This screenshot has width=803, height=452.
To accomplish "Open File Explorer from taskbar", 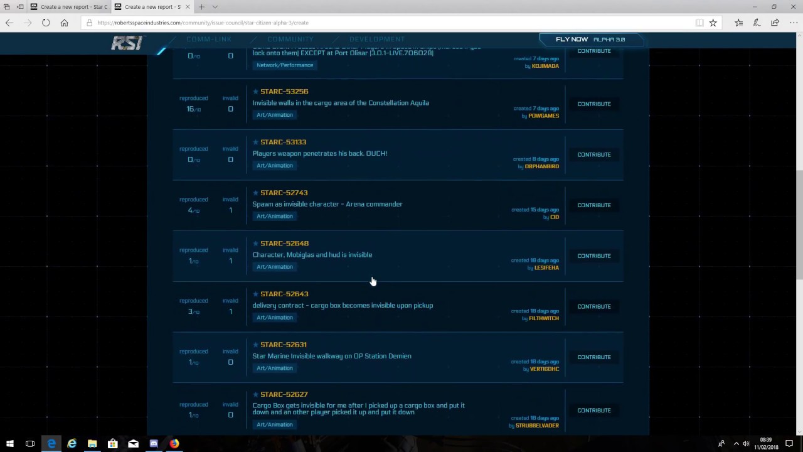I will click(x=92, y=444).
